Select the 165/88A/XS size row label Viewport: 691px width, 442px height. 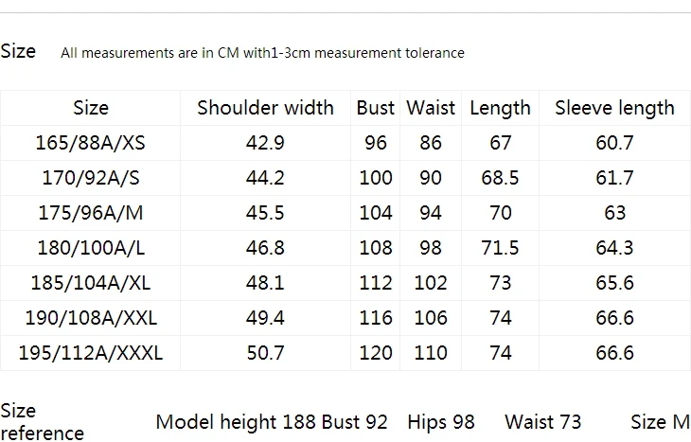[90, 143]
